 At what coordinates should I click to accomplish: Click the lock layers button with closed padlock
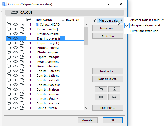coord(114,89)
